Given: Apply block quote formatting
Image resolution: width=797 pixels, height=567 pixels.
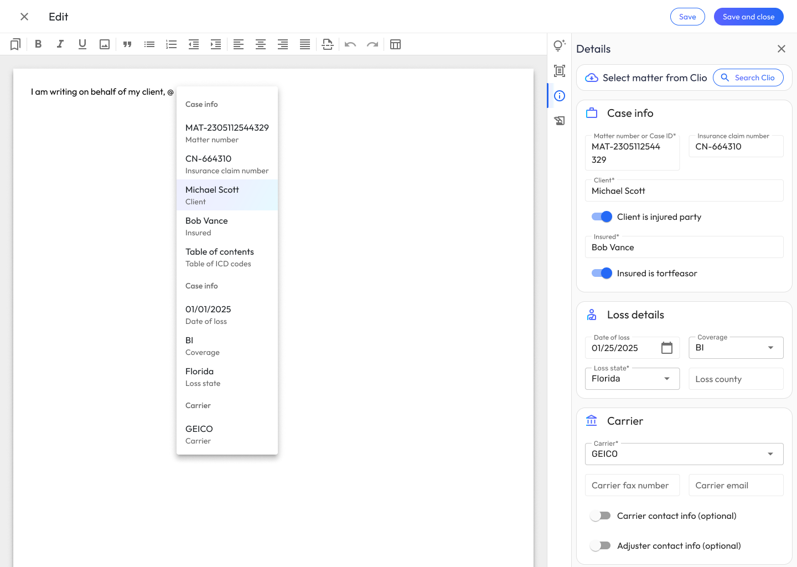Looking at the screenshot, I should [x=127, y=44].
